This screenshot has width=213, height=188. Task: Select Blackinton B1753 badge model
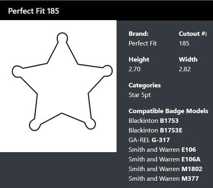coord(154,121)
